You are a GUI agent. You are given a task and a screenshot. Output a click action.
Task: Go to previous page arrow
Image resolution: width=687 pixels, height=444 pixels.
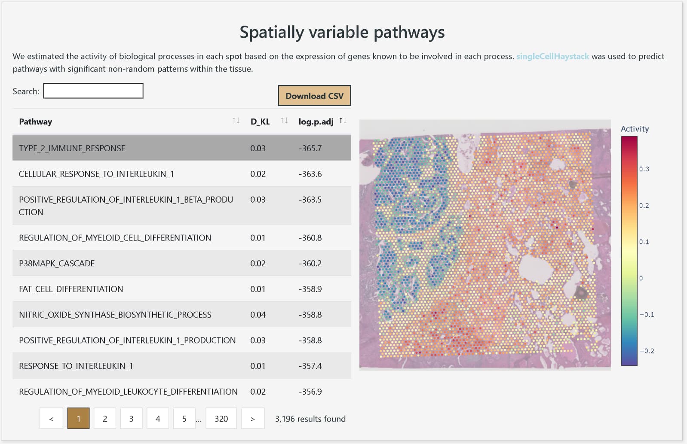click(51, 418)
